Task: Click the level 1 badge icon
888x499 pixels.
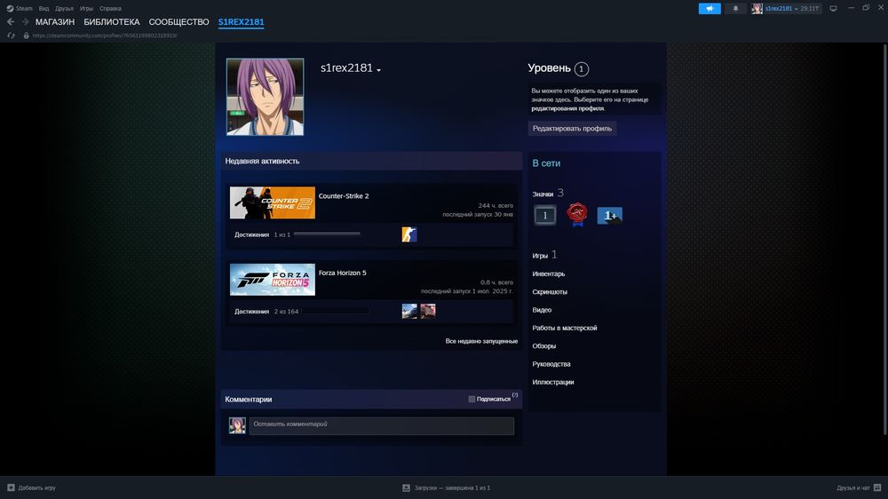Action: pyautogui.click(x=545, y=215)
